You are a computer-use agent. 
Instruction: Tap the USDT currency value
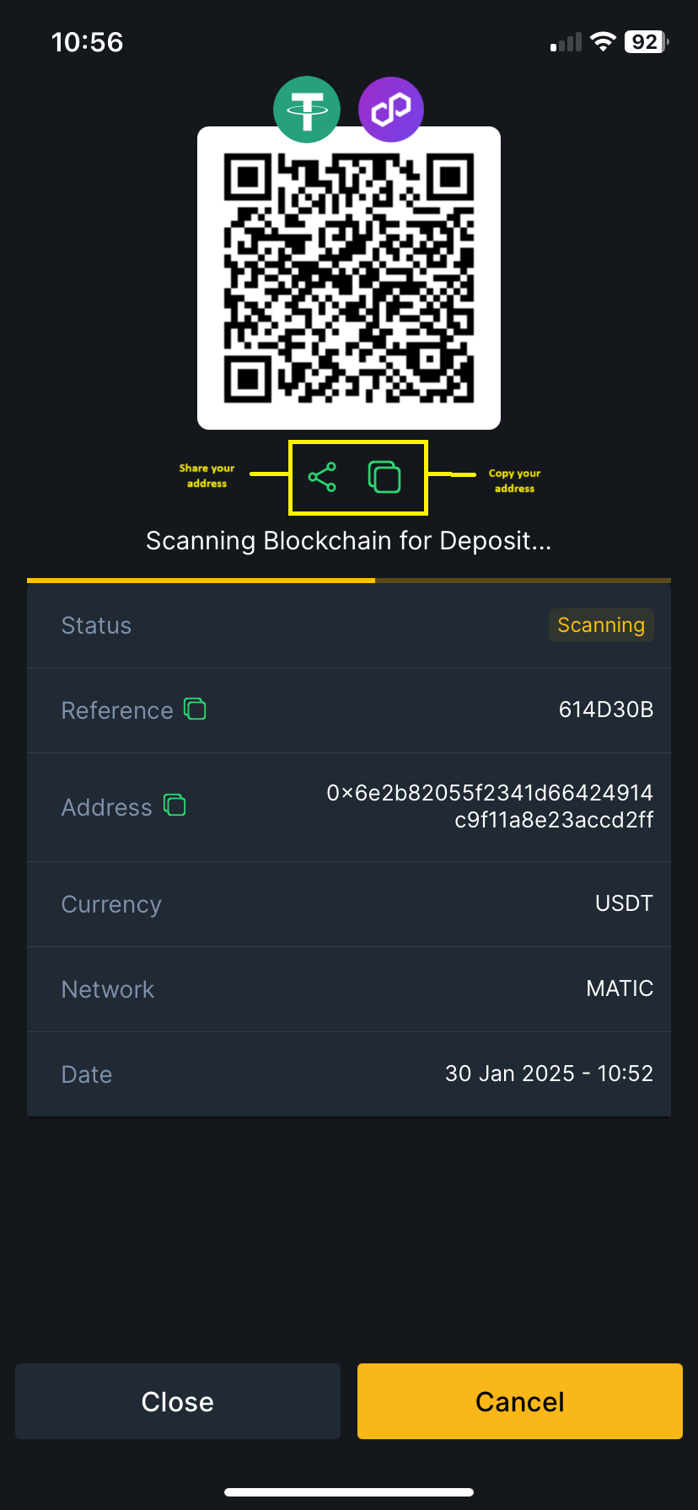624,903
